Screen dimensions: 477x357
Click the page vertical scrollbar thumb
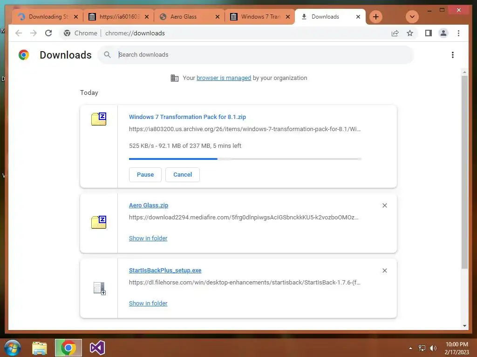(x=464, y=172)
